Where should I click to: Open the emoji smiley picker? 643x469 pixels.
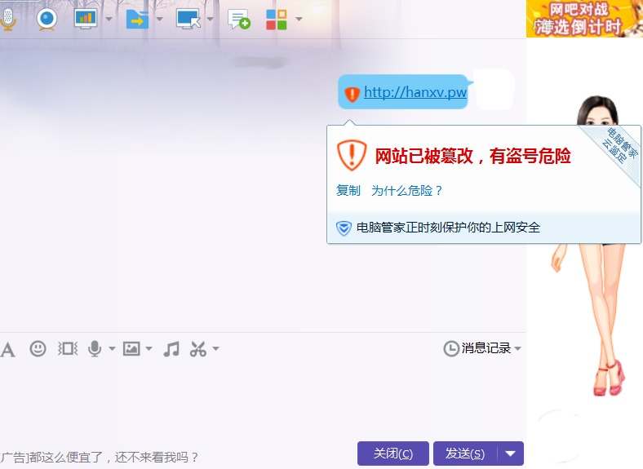(x=38, y=349)
